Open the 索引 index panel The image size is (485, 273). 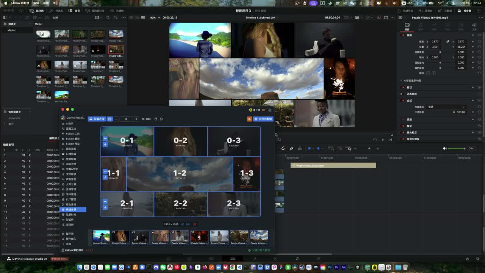pos(74,11)
